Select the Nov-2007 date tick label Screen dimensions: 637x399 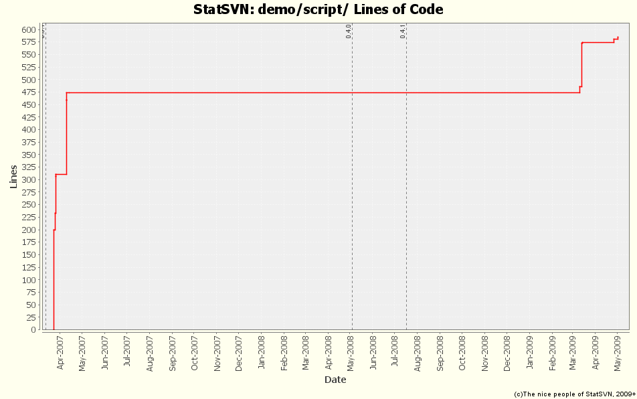217,353
